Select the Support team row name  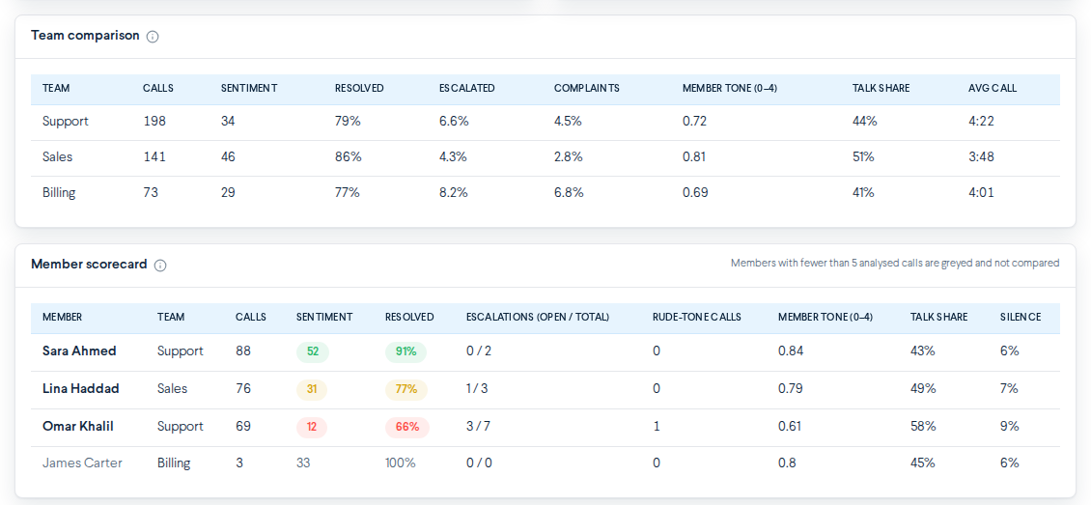coord(66,121)
